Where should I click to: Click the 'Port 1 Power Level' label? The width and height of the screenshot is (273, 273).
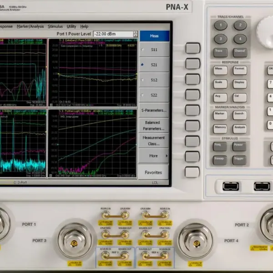tap(74, 34)
